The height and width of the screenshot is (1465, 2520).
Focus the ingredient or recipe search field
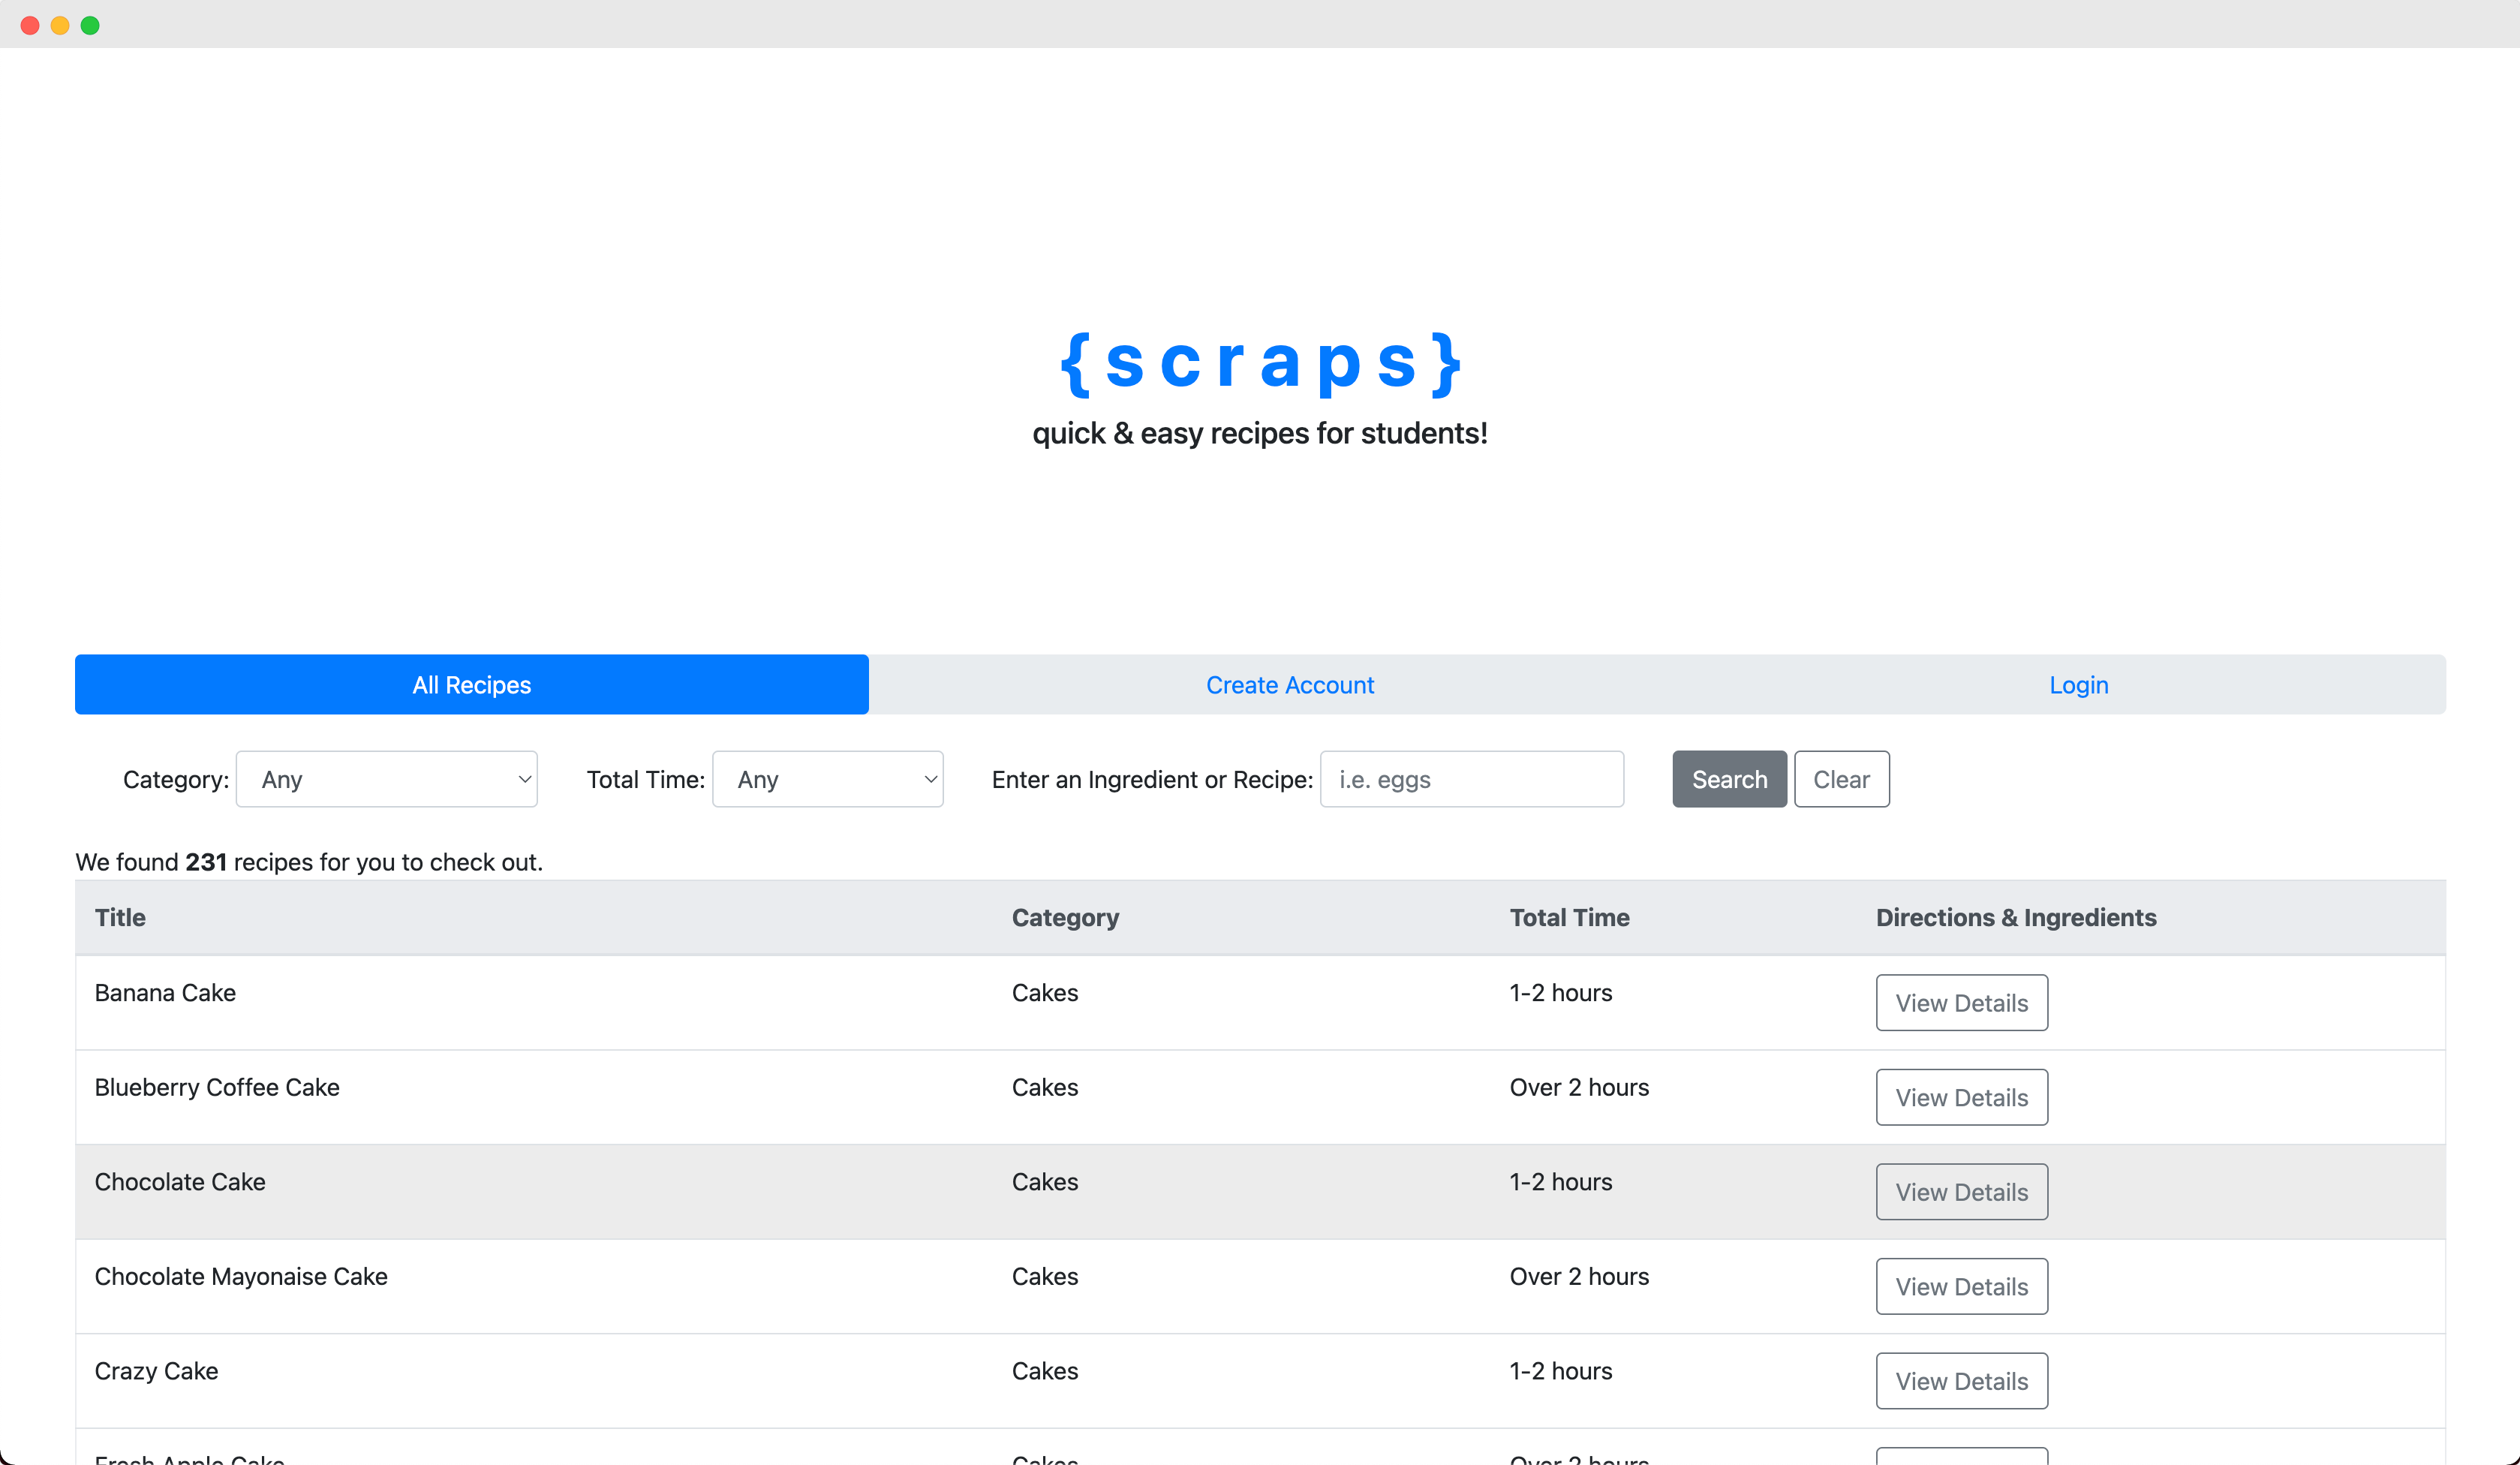1471,779
